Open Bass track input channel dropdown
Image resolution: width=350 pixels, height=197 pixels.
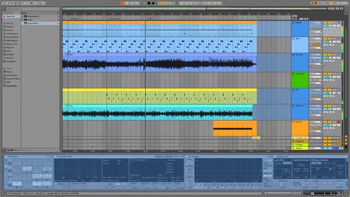click(316, 42)
